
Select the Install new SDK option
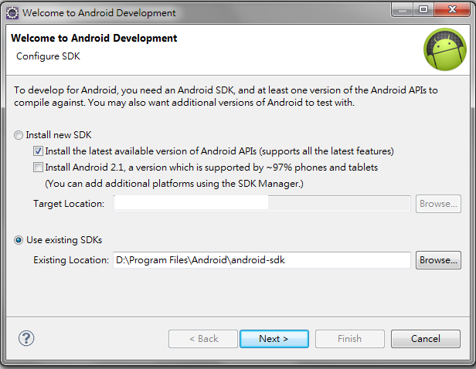click(x=19, y=134)
